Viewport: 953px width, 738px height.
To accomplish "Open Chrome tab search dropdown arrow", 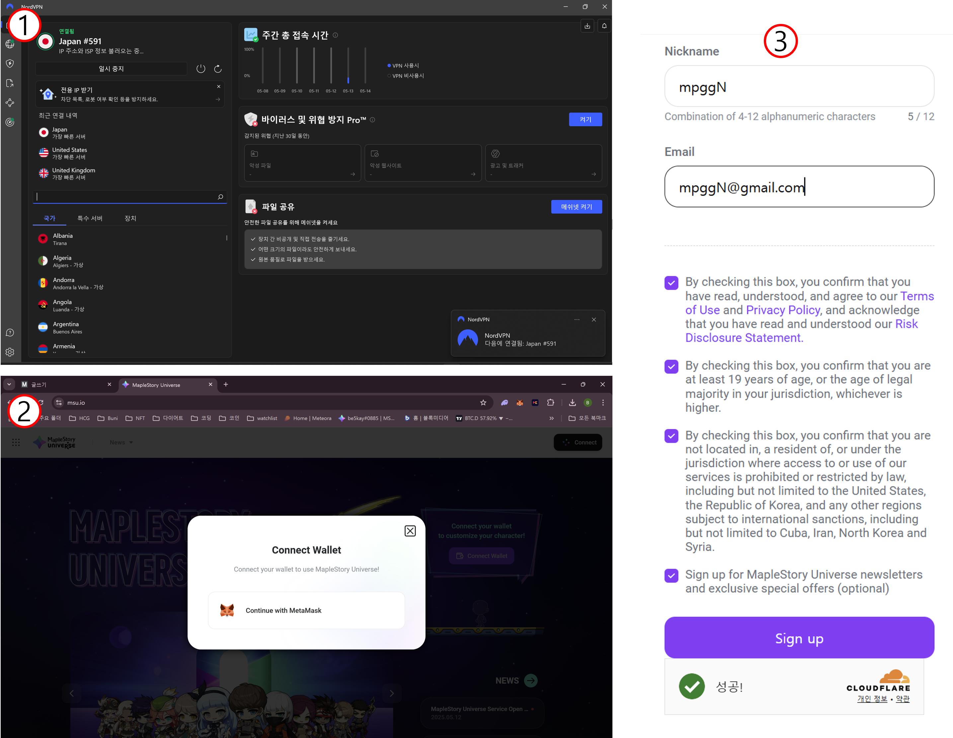I will coord(9,384).
